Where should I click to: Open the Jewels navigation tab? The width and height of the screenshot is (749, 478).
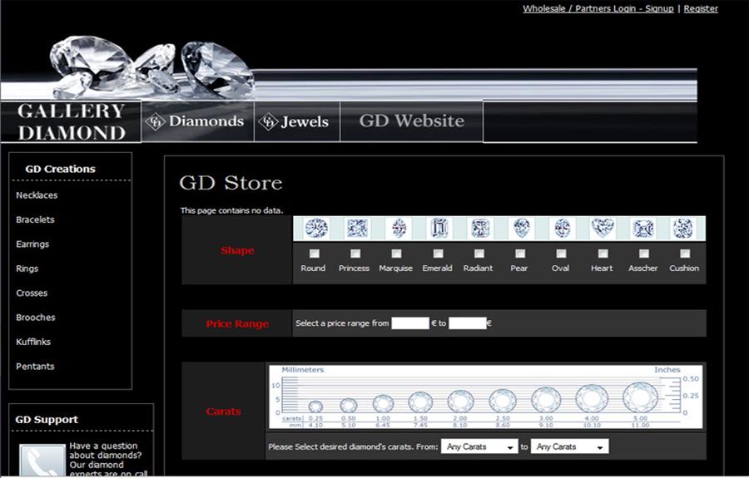tap(296, 121)
